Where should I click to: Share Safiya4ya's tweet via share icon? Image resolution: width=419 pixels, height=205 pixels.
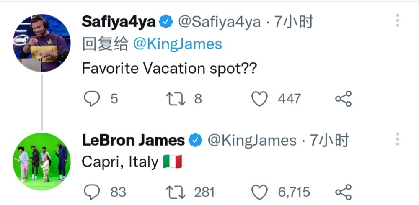click(x=344, y=99)
